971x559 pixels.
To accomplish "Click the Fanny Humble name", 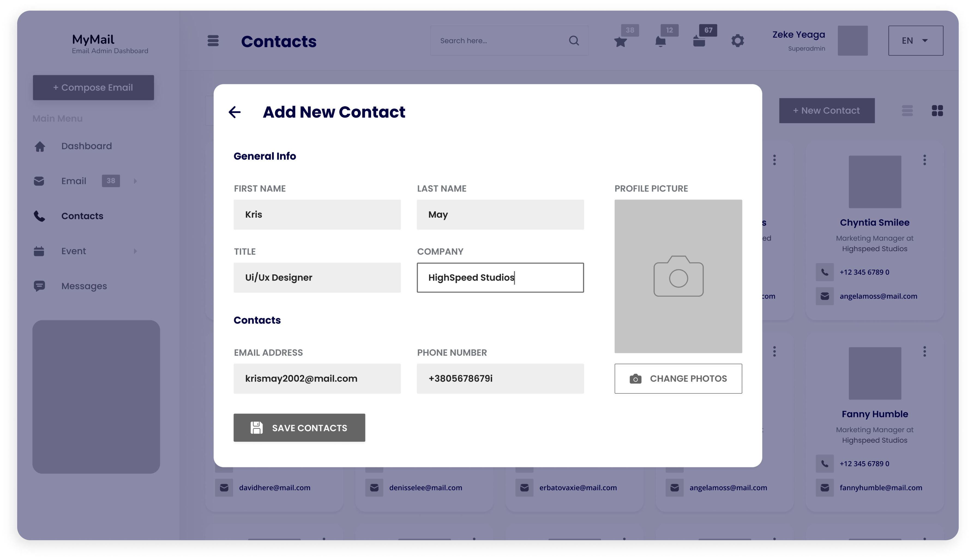I will [x=874, y=414].
